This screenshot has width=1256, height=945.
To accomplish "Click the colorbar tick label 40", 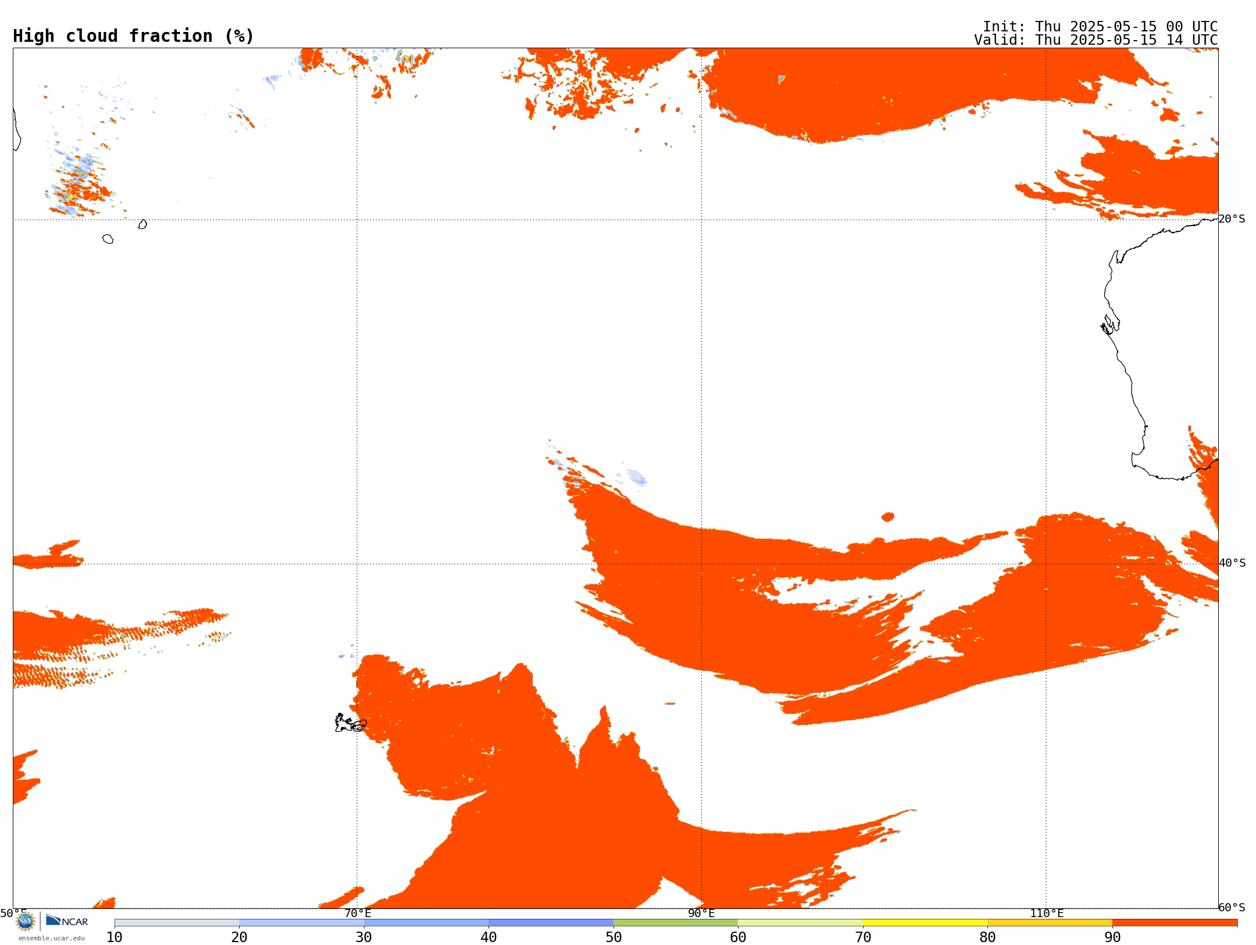I will 488,937.
